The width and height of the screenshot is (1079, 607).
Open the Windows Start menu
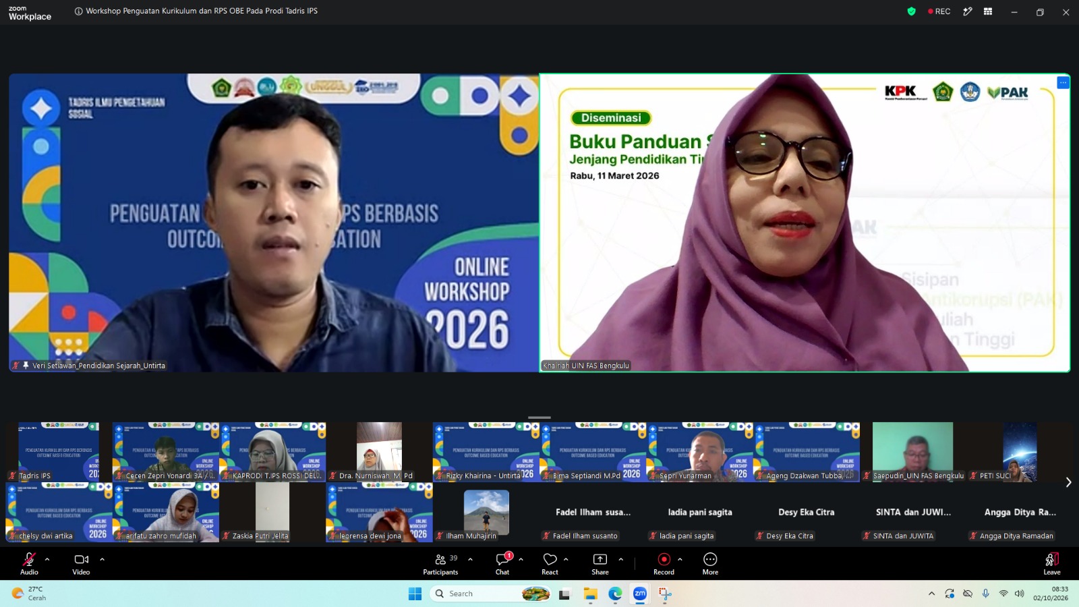[415, 594]
